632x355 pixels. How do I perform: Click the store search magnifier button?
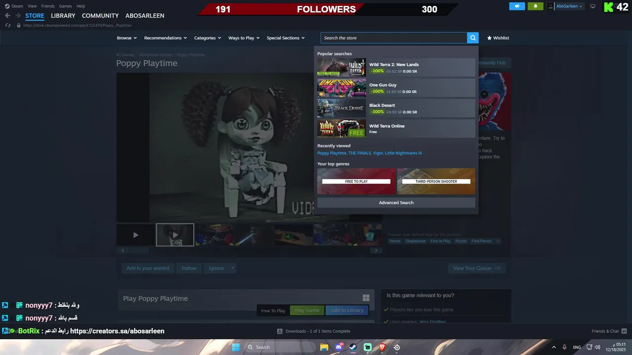point(473,38)
